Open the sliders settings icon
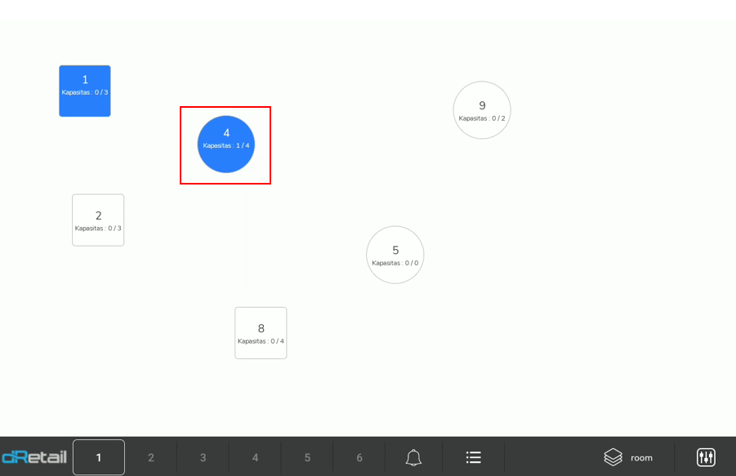 [706, 457]
